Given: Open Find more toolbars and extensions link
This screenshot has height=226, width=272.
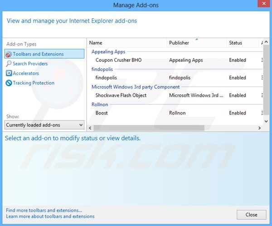Looking at the screenshot, I should click(x=44, y=211).
